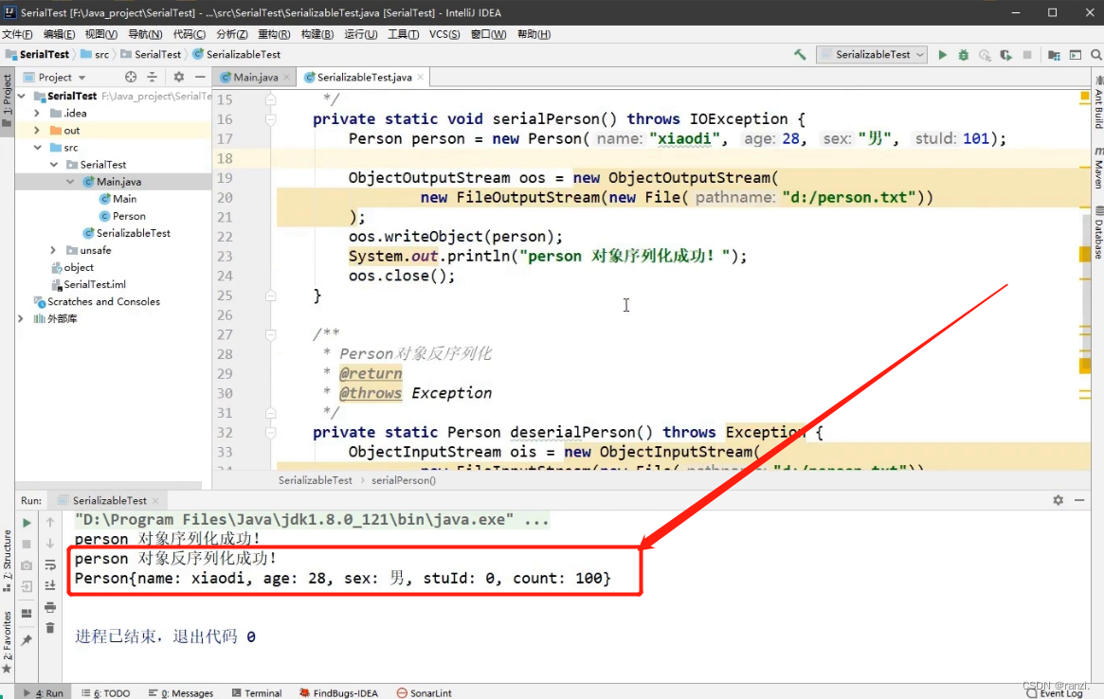This screenshot has width=1104, height=699.
Task: Open the 编辑(E) menu
Action: (x=59, y=34)
